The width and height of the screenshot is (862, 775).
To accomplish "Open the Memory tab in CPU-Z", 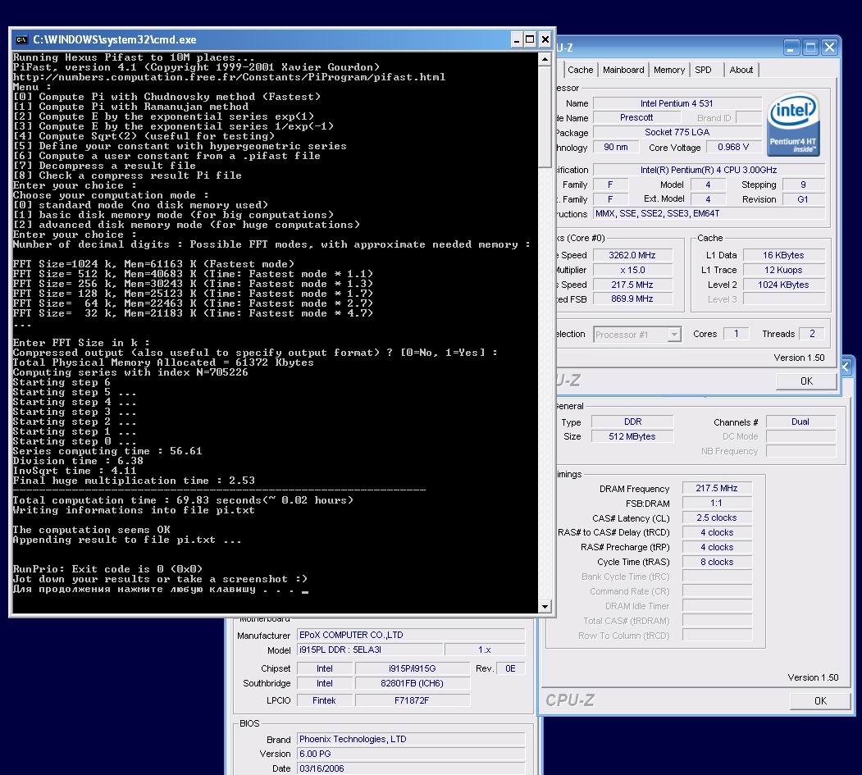I will (x=669, y=70).
